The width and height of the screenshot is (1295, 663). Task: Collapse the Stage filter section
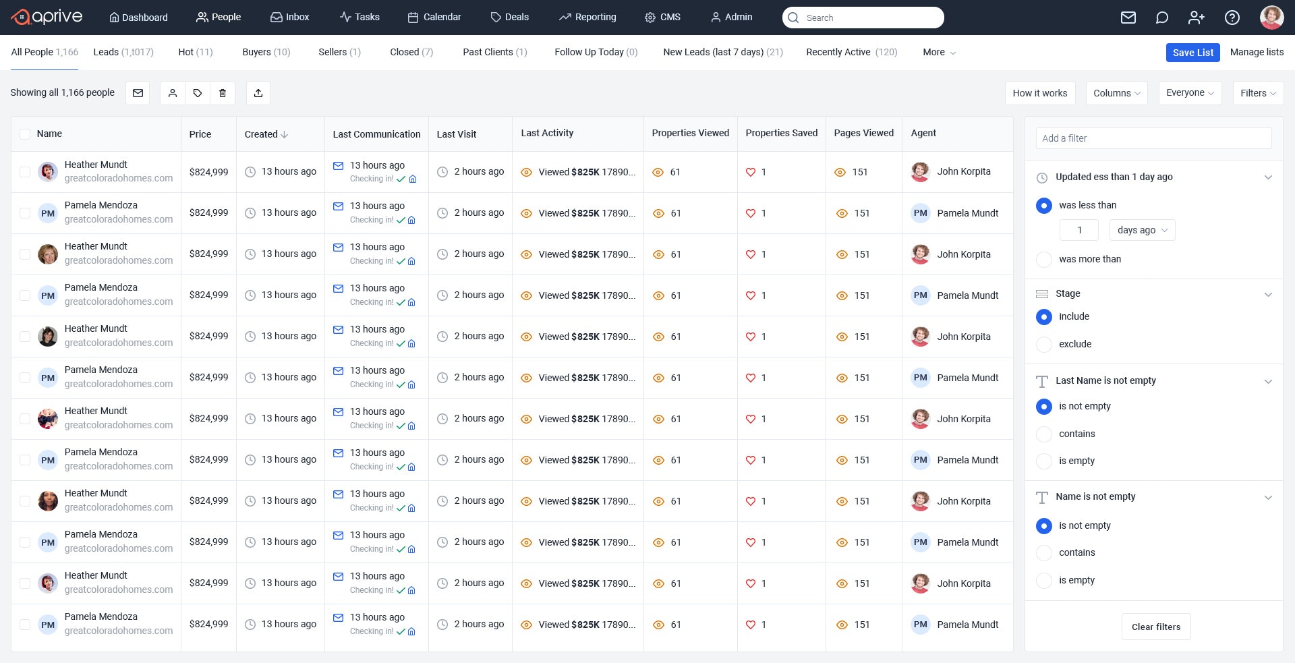[1268, 295]
